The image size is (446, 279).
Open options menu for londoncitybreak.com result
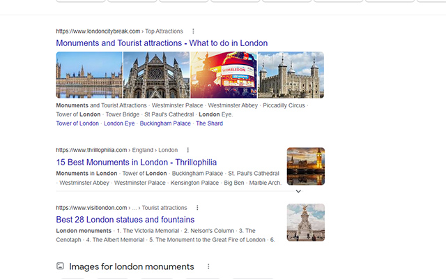pyautogui.click(x=193, y=31)
